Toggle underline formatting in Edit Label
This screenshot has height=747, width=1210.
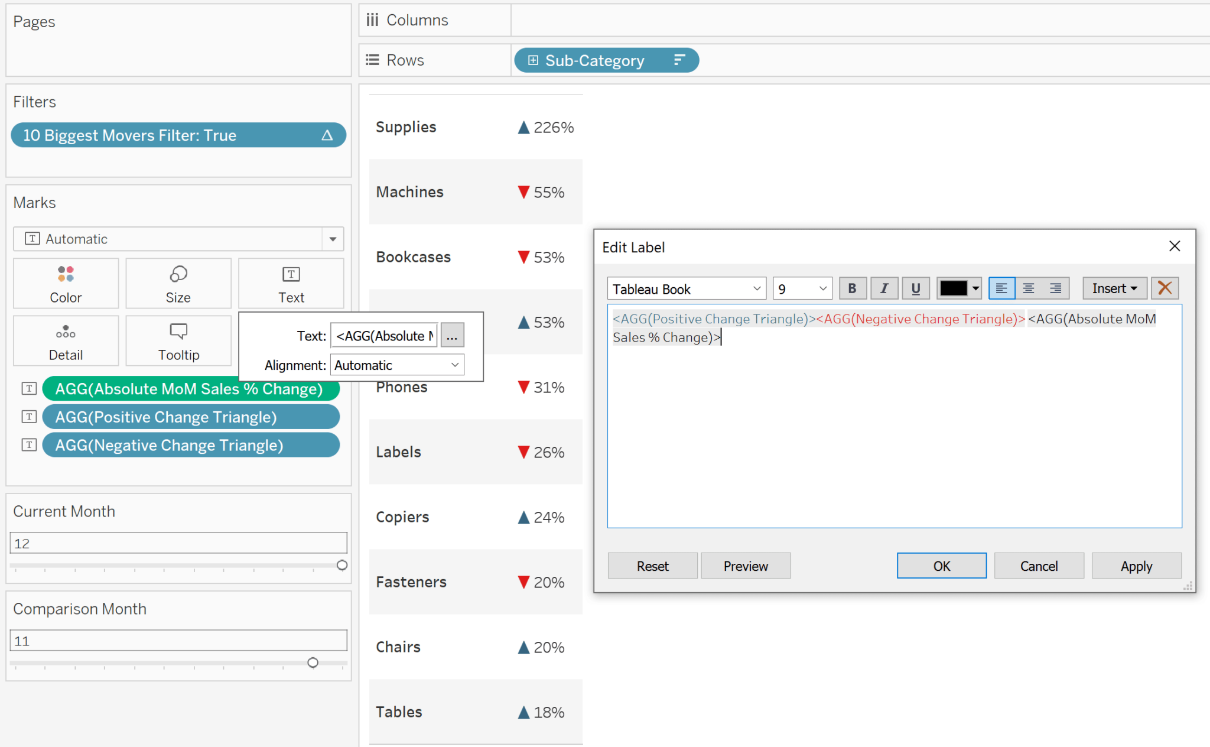pyautogui.click(x=916, y=288)
